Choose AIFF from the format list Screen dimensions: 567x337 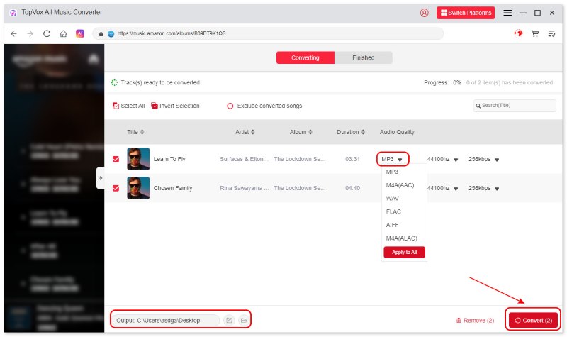pyautogui.click(x=393, y=225)
